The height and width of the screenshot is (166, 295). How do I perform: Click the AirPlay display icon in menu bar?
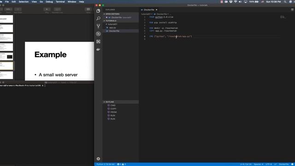click(245, 2)
